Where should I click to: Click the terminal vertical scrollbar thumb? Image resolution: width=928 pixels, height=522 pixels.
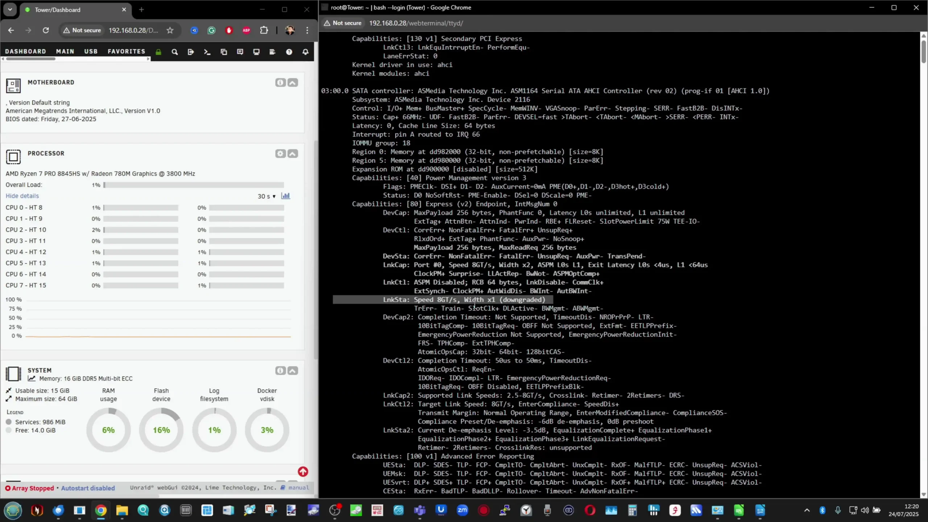[x=923, y=51]
